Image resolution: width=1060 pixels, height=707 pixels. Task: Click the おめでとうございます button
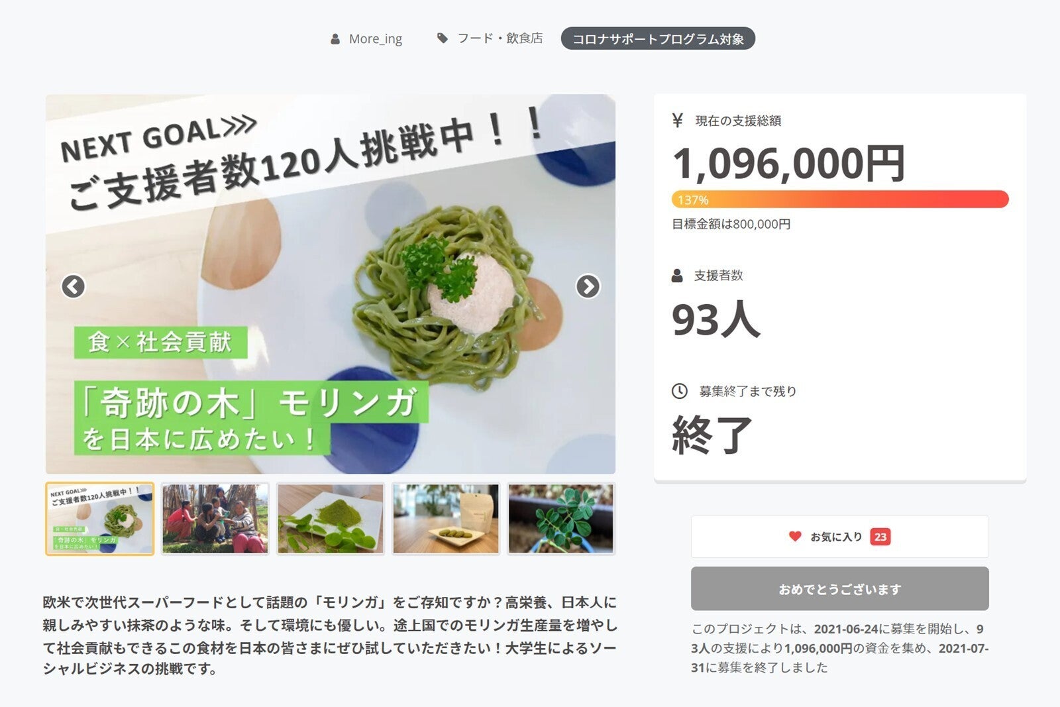pyautogui.click(x=839, y=588)
